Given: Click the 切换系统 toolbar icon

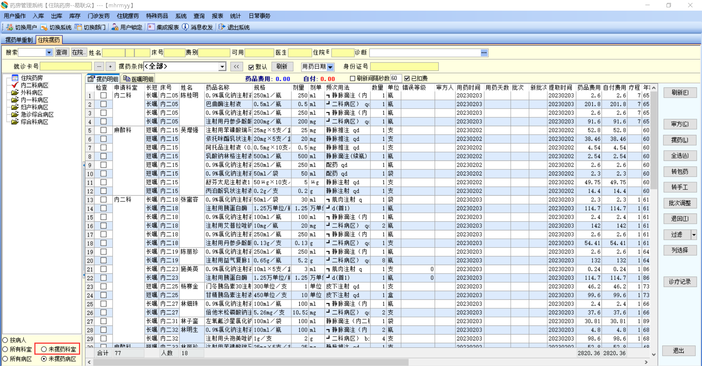Looking at the screenshot, I should [x=44, y=27].
